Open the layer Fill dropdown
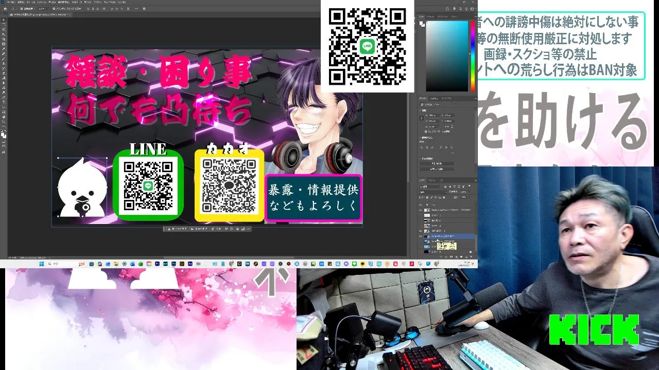The height and width of the screenshot is (370, 659). (469, 197)
